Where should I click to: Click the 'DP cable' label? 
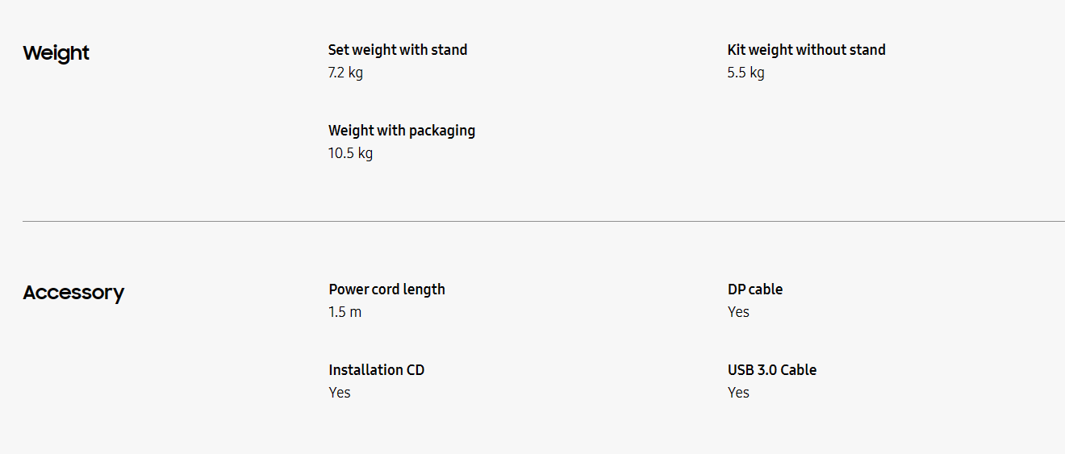(x=754, y=289)
